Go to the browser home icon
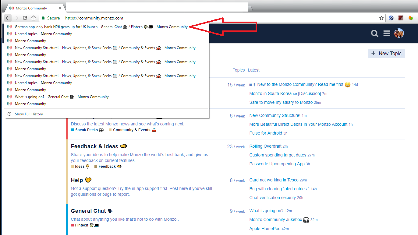 (34, 18)
